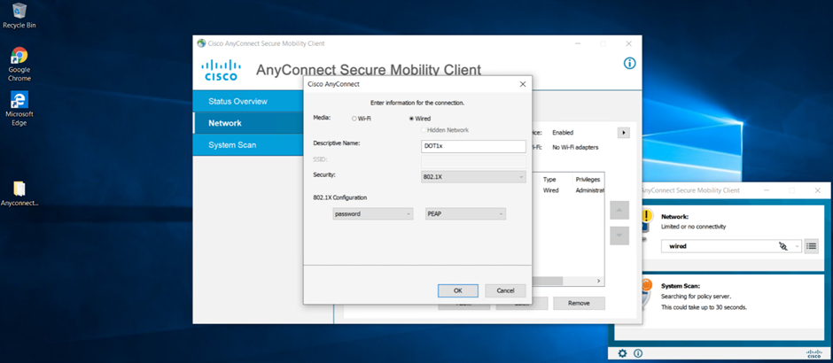Open the System Scan tab
Screen dimensions: 833x363
click(x=248, y=145)
